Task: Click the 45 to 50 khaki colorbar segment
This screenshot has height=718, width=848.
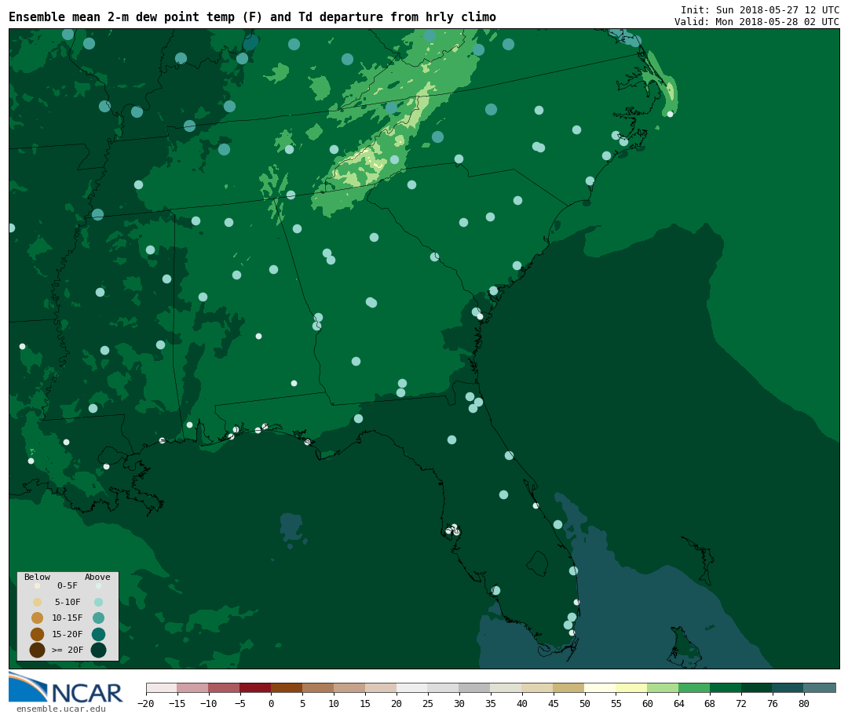Action: pyautogui.click(x=569, y=687)
